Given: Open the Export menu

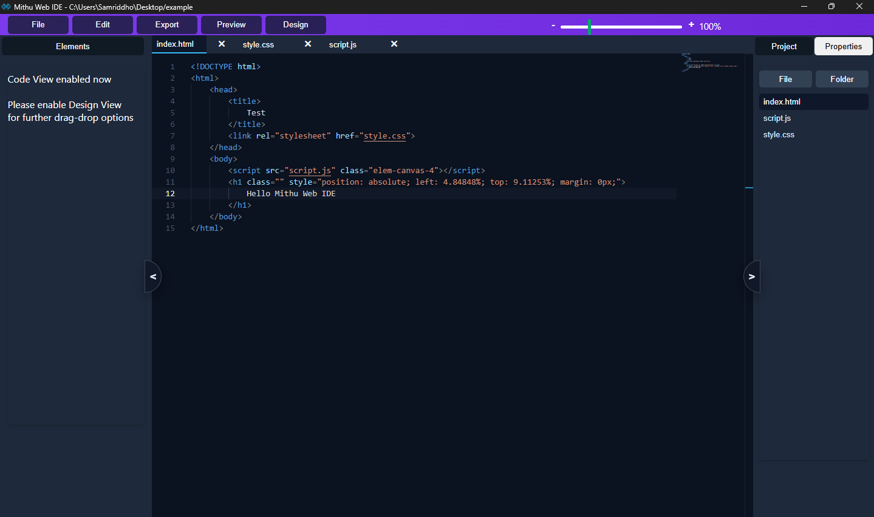Looking at the screenshot, I should tap(167, 25).
